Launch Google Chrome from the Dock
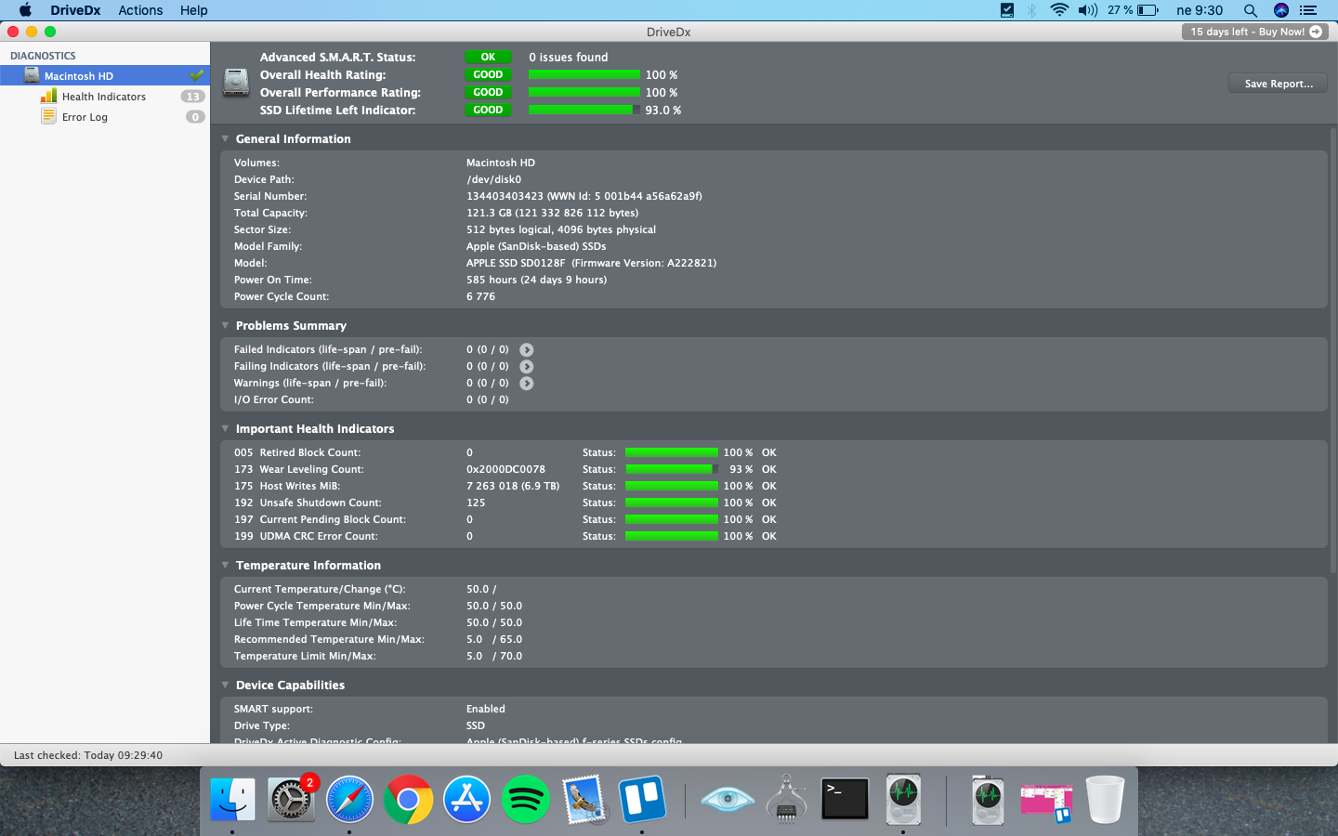Screen dimensions: 1338x836 tap(408, 799)
